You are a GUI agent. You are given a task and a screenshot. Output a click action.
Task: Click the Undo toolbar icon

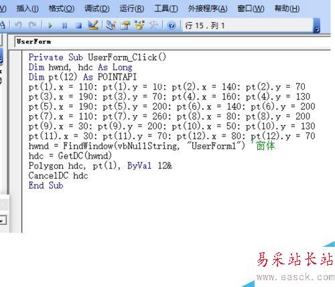(18, 25)
